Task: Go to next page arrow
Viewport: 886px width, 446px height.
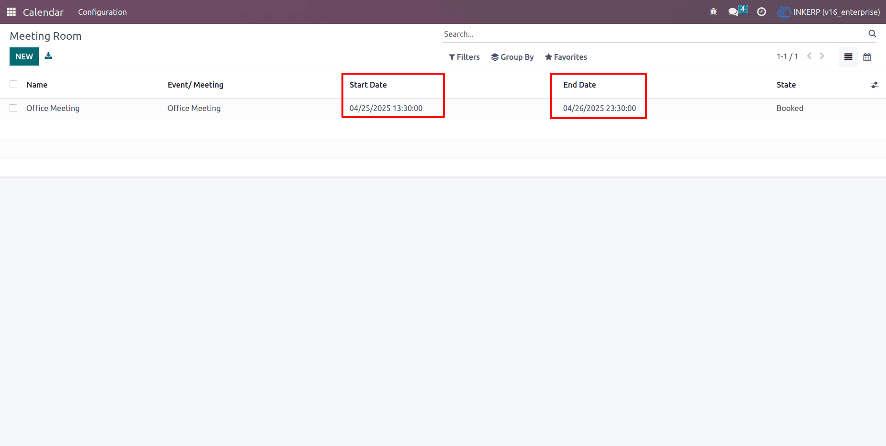Action: 822,56
